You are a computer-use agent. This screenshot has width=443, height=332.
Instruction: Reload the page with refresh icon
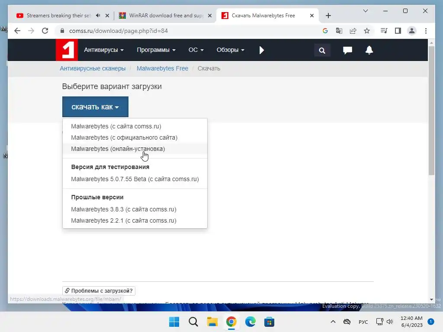click(x=45, y=31)
